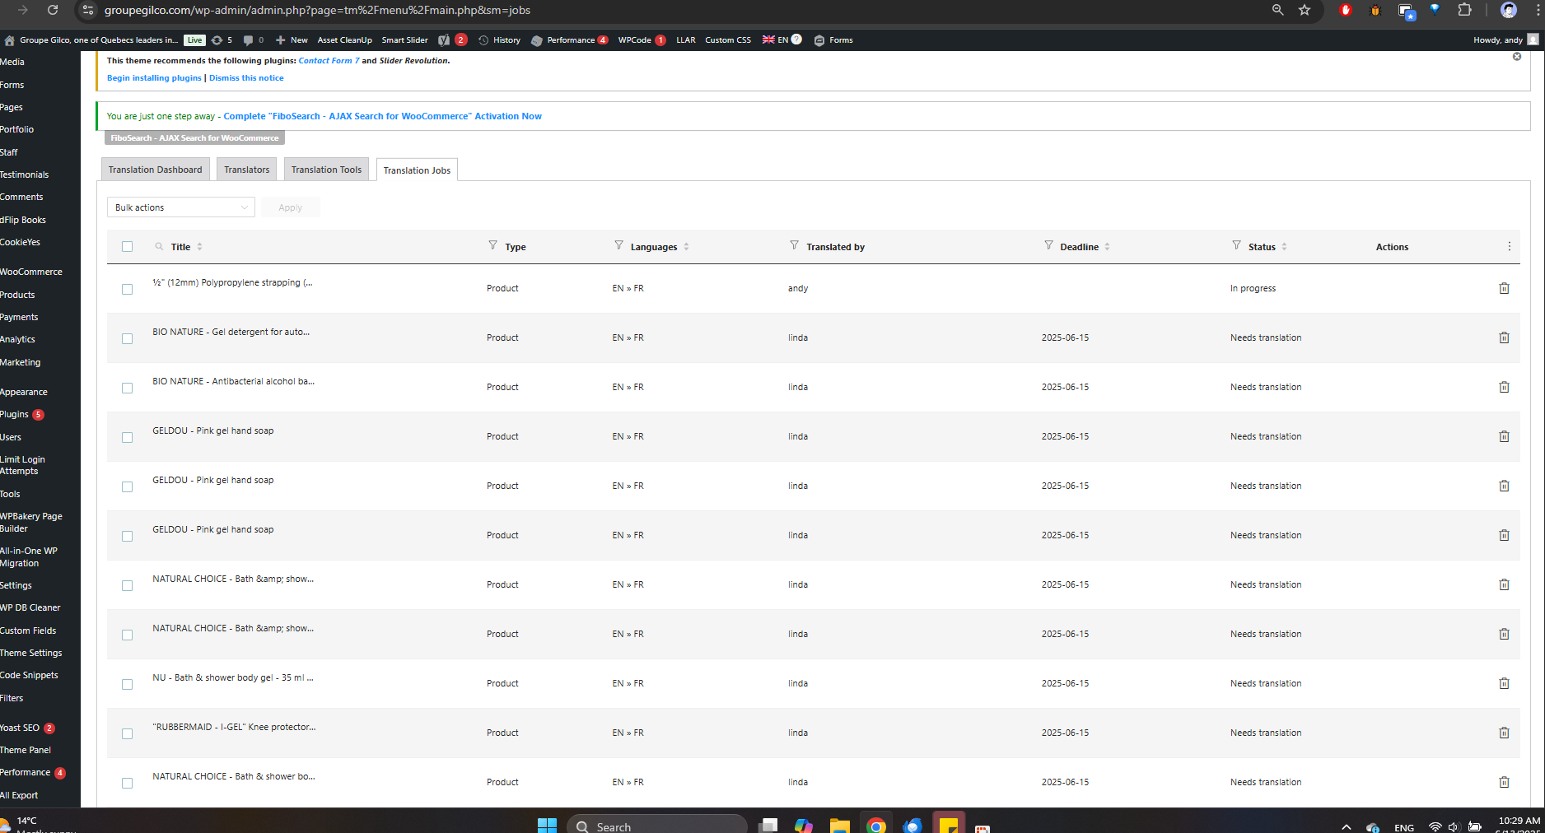This screenshot has height=833, width=1545.
Task: Click the Apply bulk action button
Action: point(290,207)
